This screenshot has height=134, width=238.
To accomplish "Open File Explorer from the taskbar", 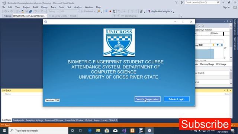I will (x=98, y=131).
